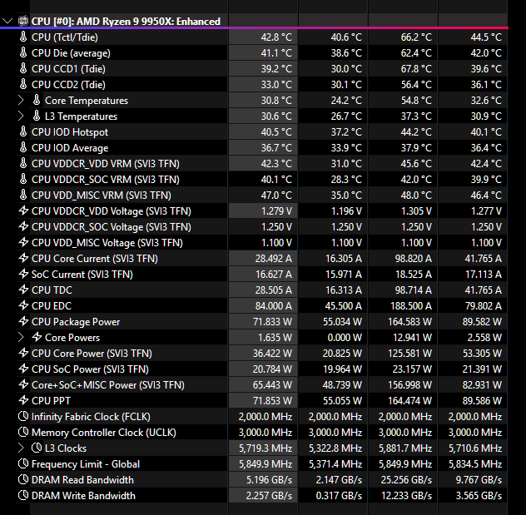This screenshot has height=515, width=526.
Task: Select the CPU PPT label
Action: coord(51,401)
